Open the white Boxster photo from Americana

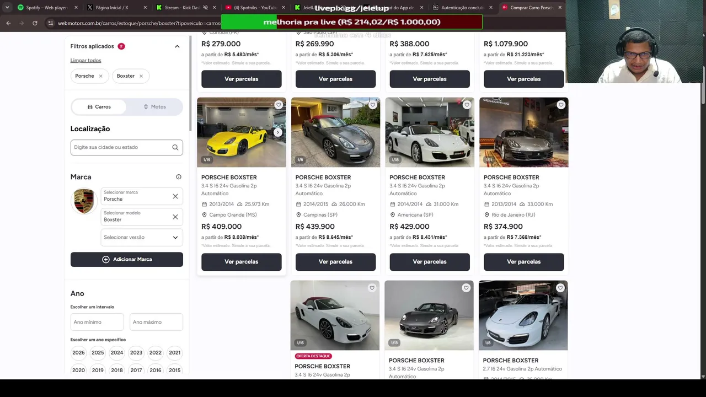point(430,132)
